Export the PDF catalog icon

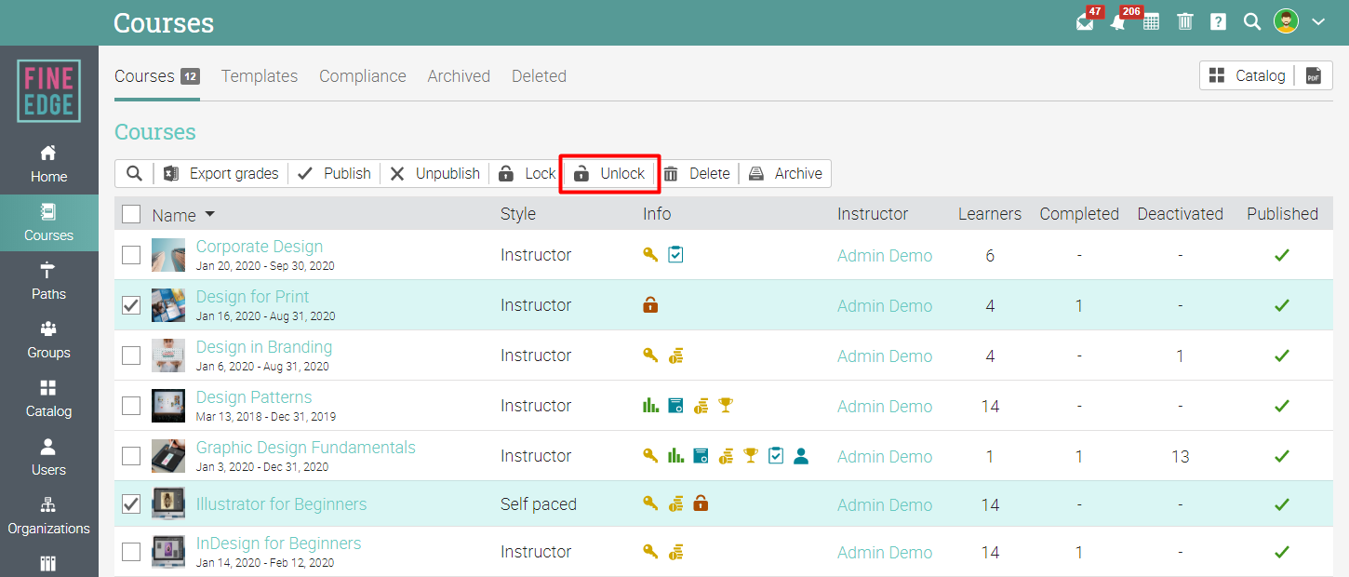tap(1314, 76)
